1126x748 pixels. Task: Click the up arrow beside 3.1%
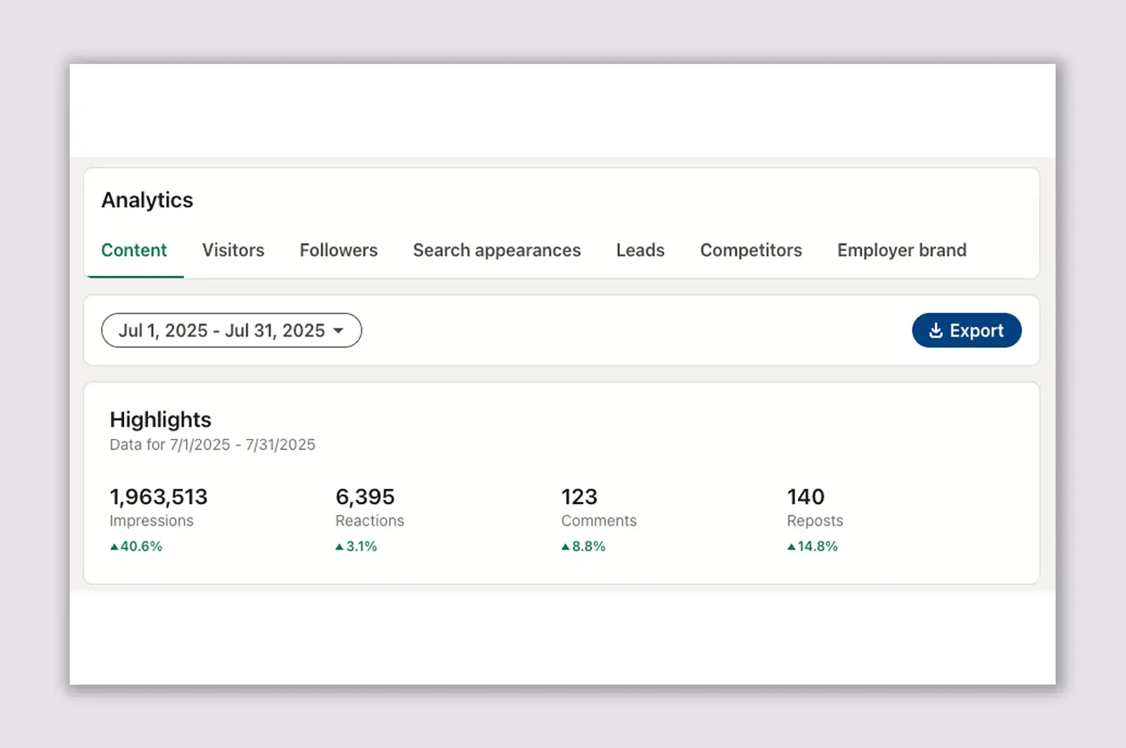[340, 547]
